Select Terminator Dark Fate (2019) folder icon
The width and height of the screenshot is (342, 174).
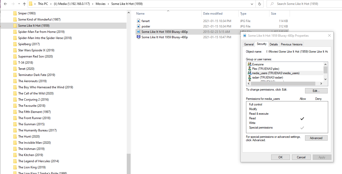tap(15, 75)
